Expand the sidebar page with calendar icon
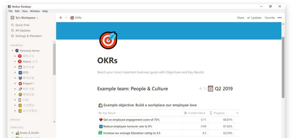The image size is (292, 138). click(15, 67)
